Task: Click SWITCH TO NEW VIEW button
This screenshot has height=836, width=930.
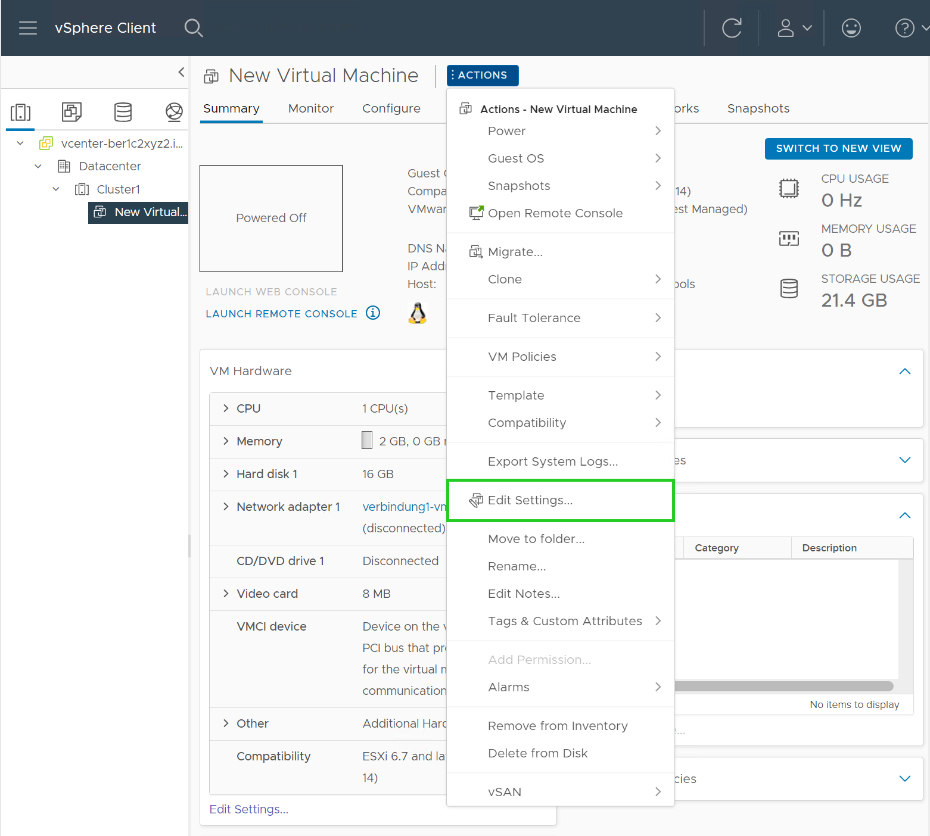Action: coord(839,148)
